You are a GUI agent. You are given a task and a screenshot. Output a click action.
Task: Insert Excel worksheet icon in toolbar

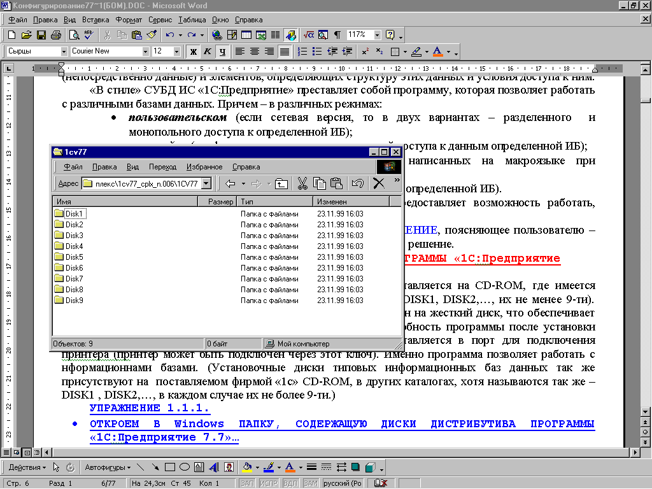(260, 35)
